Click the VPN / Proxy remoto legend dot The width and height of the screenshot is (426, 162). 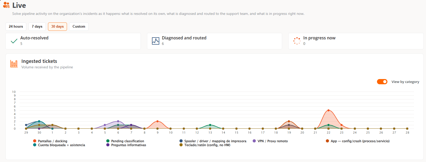point(254,141)
